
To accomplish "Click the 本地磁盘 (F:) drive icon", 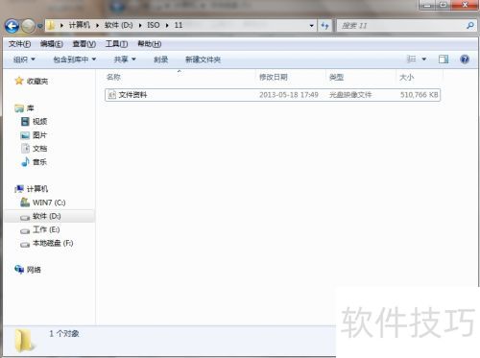I will [x=25, y=245].
